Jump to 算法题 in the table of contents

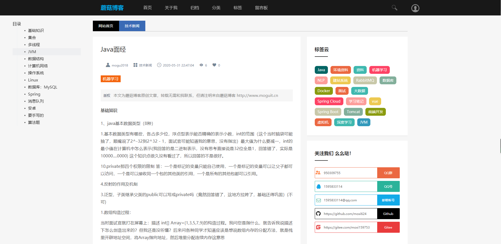34,123
